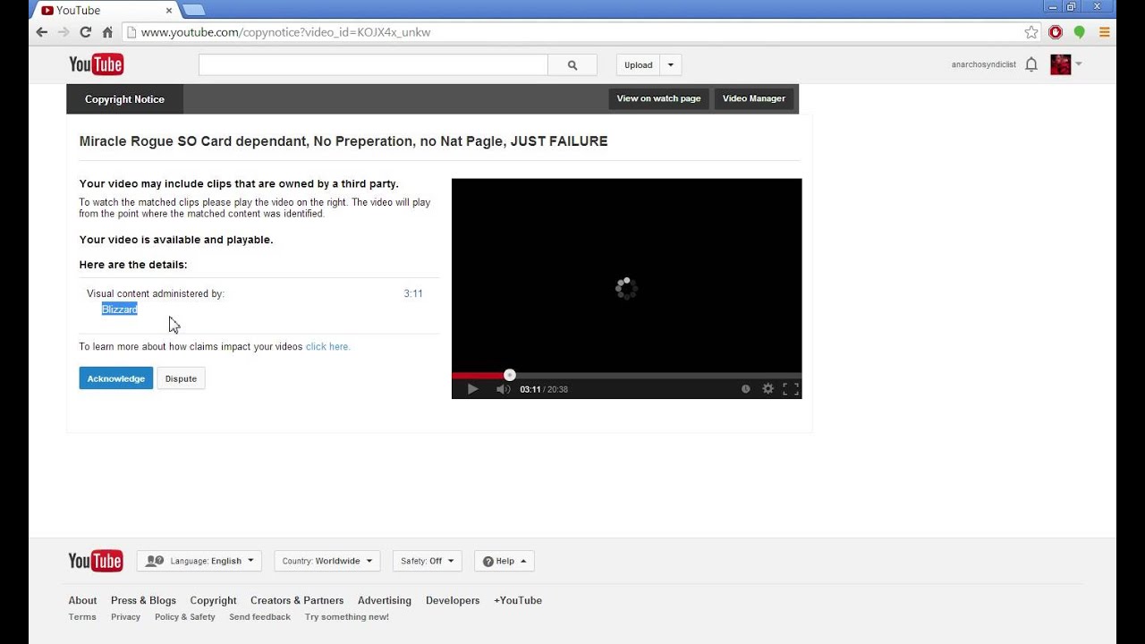Click the video progress bar scrubber handle
The width and height of the screenshot is (1145, 644).
click(x=510, y=375)
